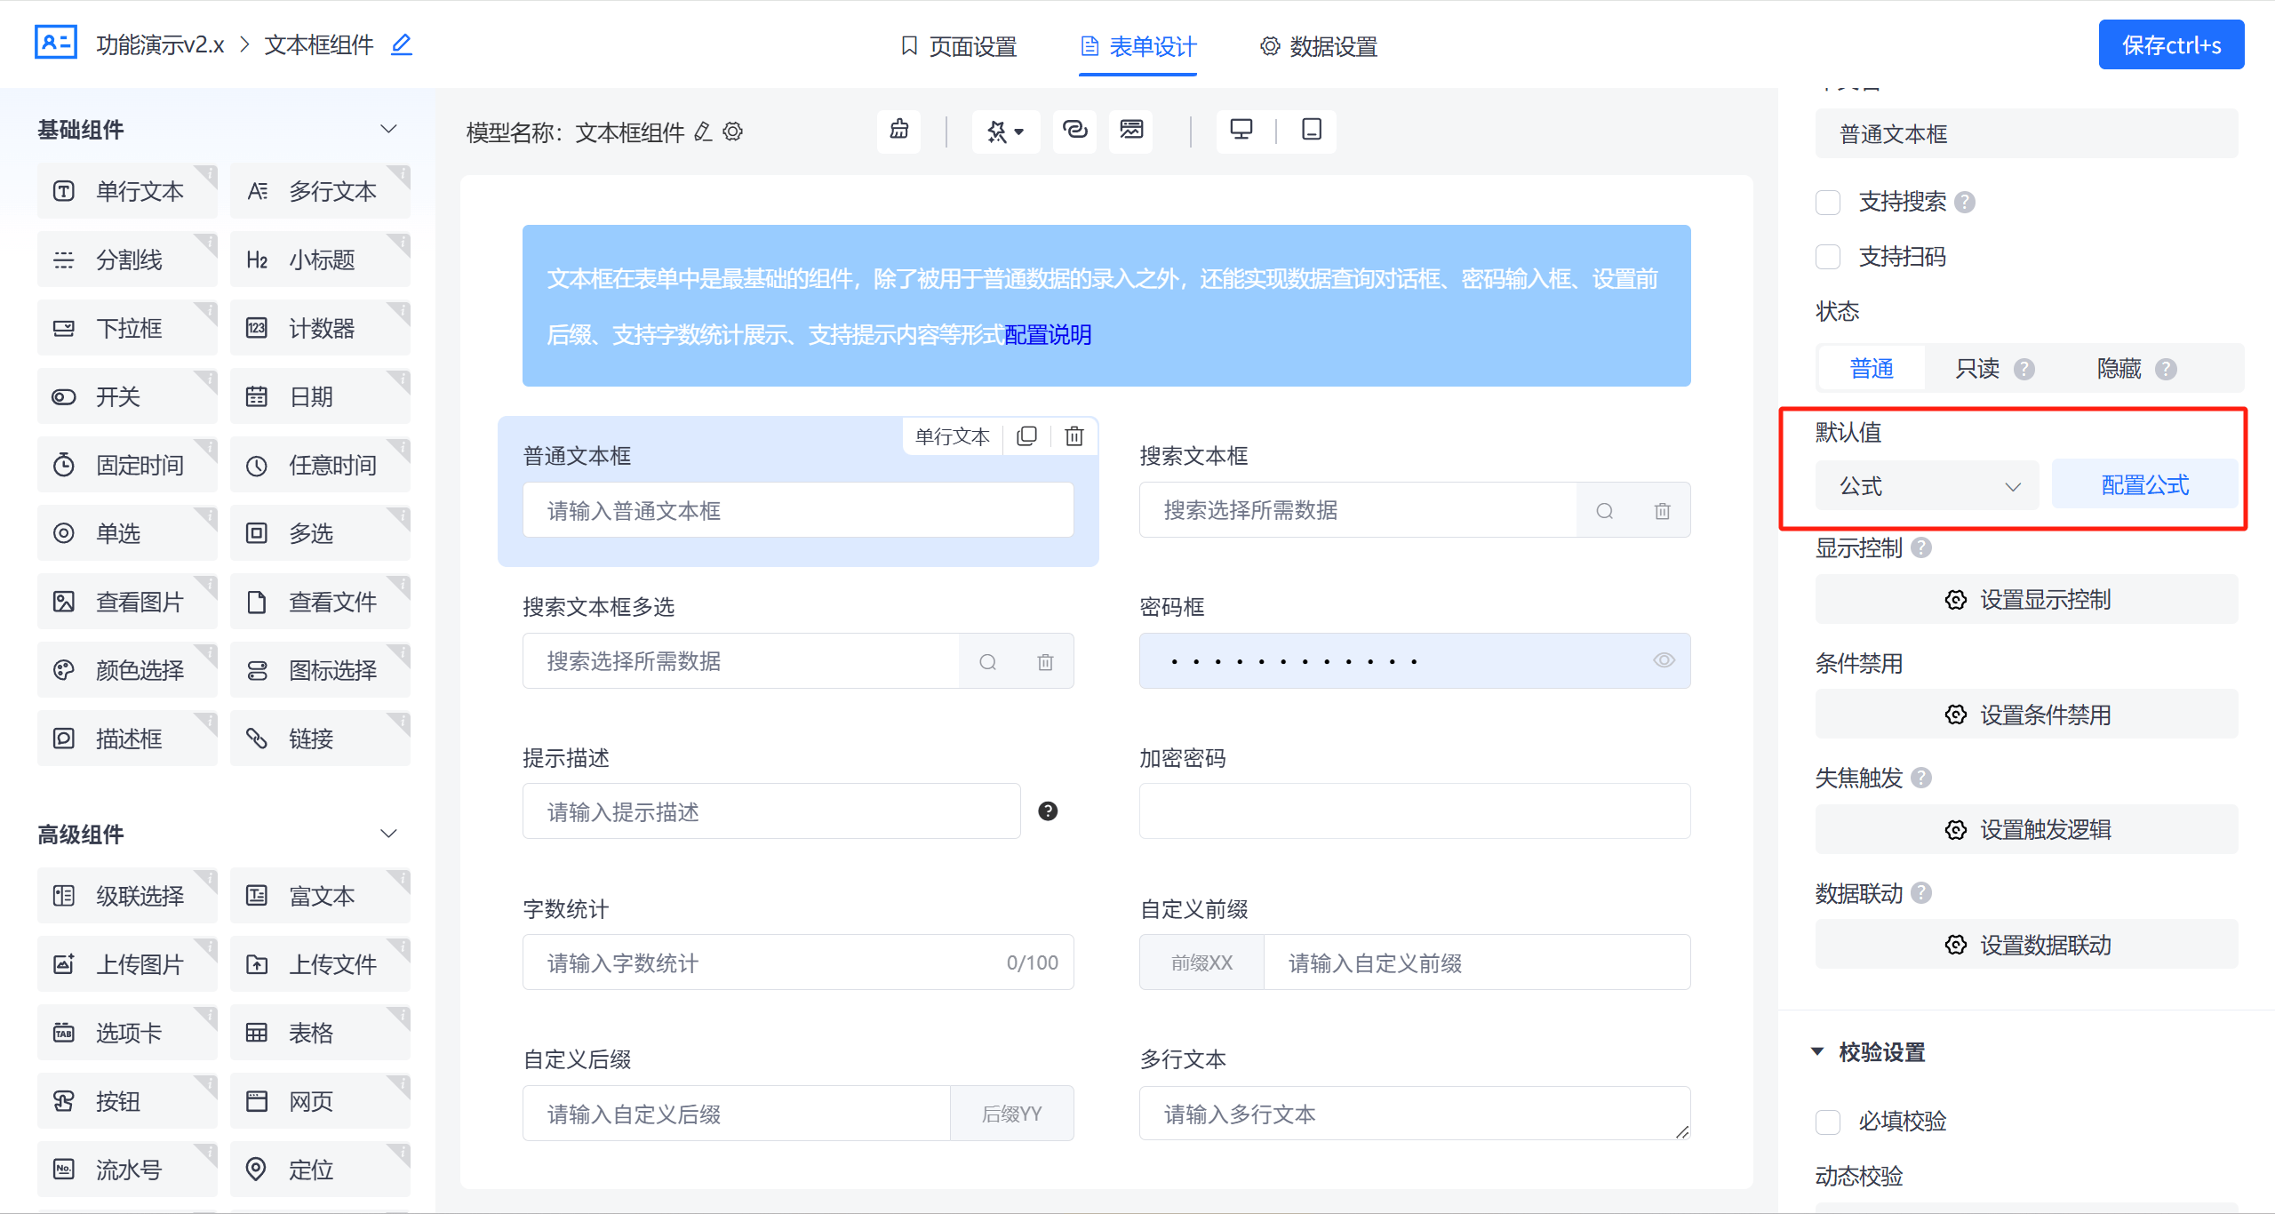Collapse the 高级组件 section
The height and width of the screenshot is (1214, 2275).
388,834
